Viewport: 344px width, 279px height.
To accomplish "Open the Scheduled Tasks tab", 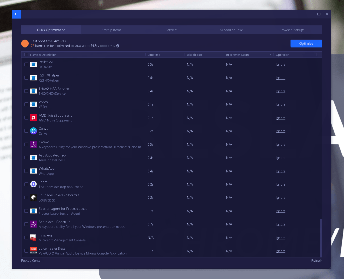I will (232, 30).
